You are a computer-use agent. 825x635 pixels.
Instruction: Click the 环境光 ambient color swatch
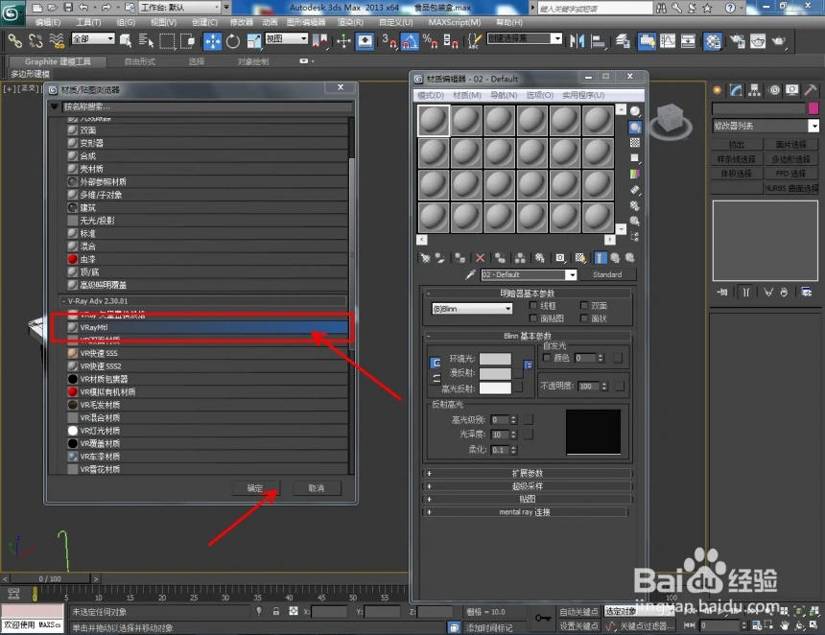pyautogui.click(x=495, y=359)
